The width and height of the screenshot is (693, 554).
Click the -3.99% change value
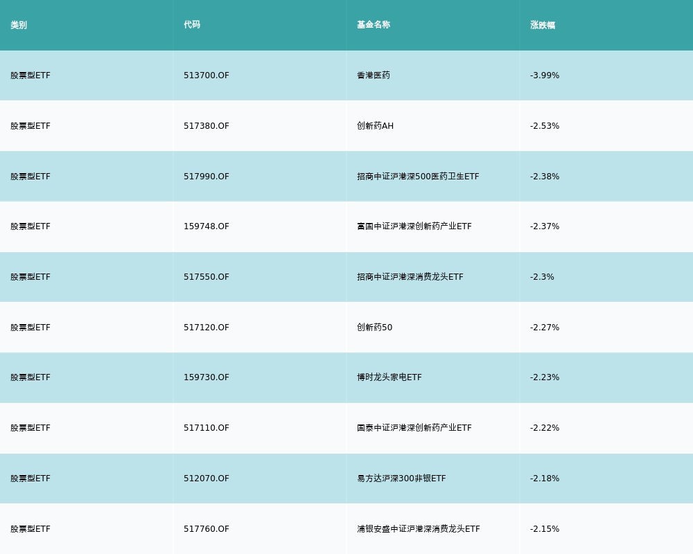[x=545, y=75]
